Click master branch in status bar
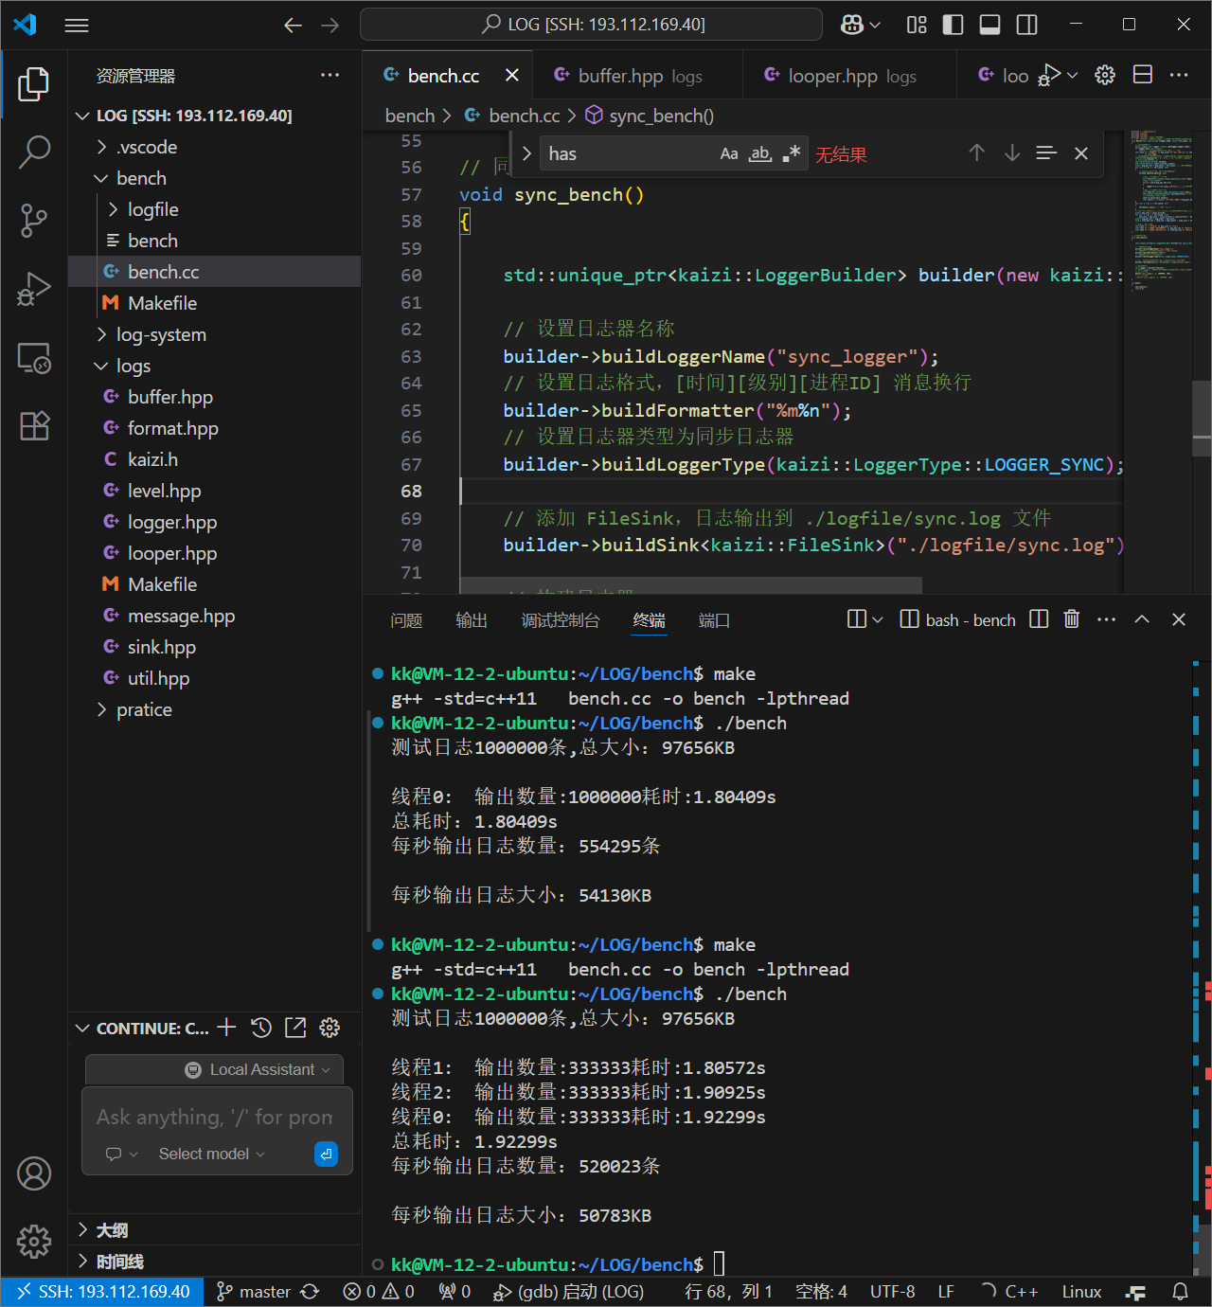Image resolution: width=1212 pixels, height=1307 pixels. 253,1292
